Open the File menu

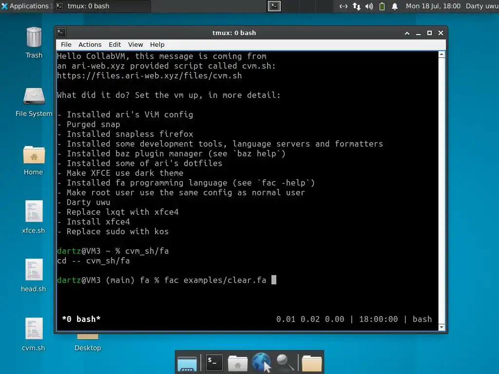(66, 44)
